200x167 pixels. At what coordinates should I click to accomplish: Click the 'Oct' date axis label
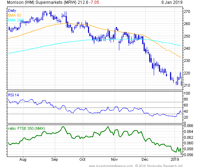[x=82, y=159]
